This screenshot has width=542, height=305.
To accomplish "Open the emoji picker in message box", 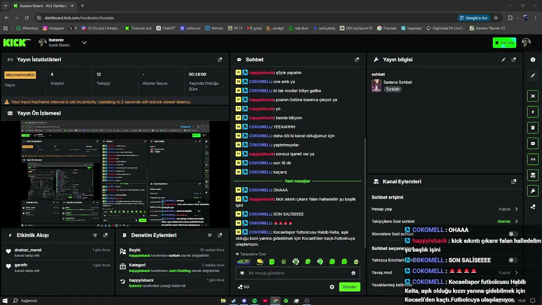I will [354, 273].
